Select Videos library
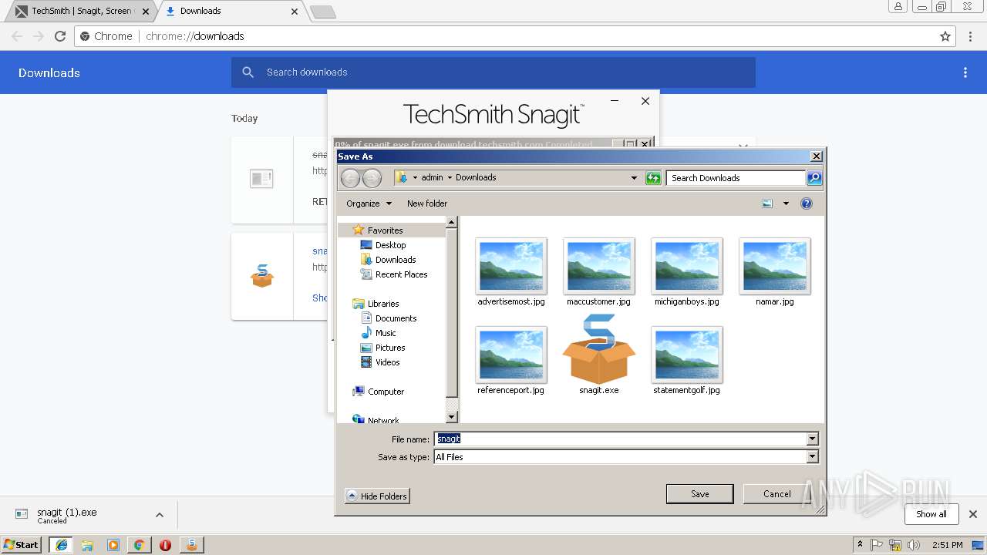987x555 pixels. coord(387,362)
